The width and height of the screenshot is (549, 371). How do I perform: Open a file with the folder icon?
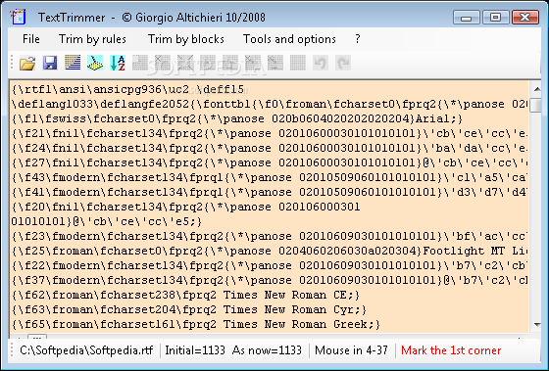point(27,64)
